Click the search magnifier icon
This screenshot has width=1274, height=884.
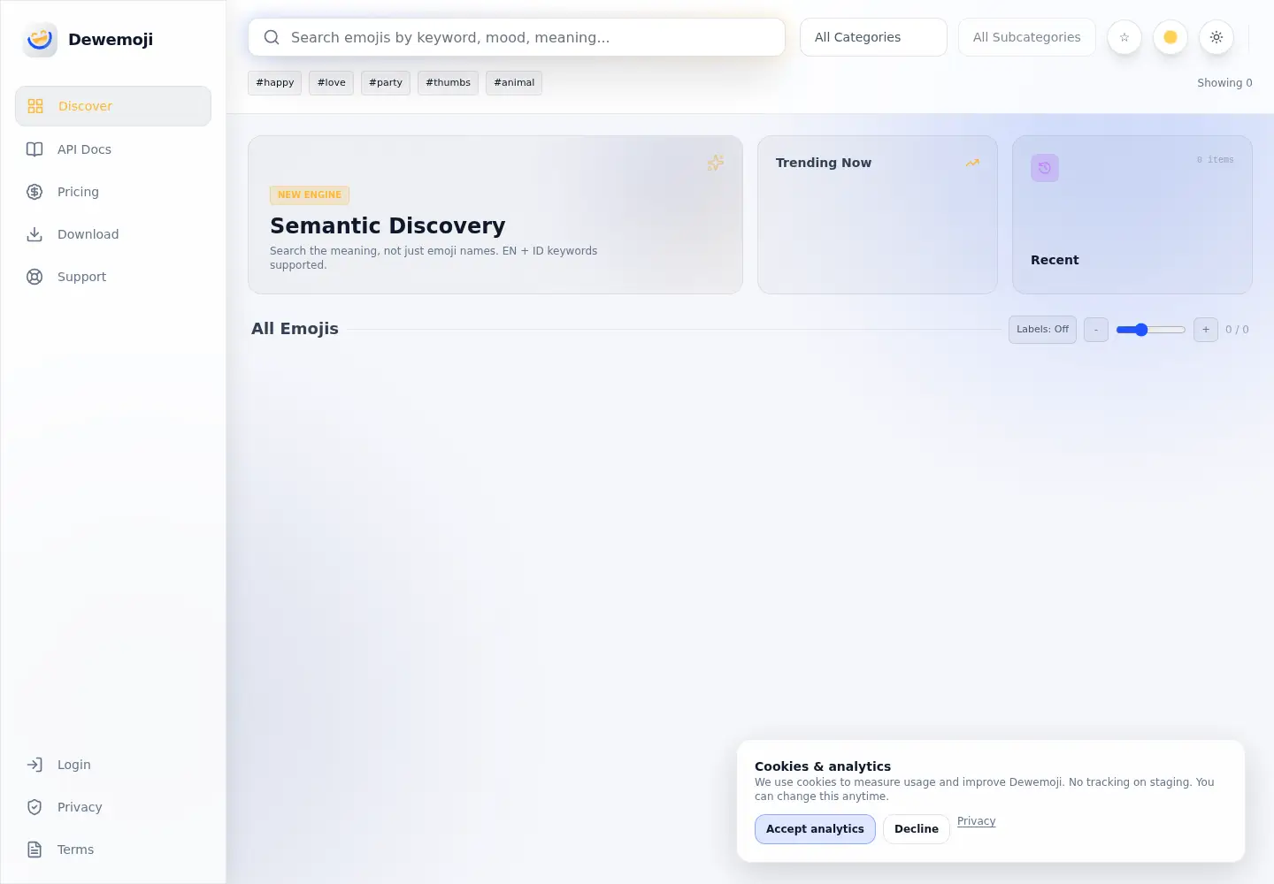[x=272, y=37]
